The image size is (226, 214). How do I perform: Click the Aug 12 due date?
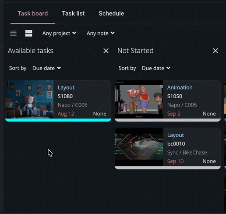66,114
